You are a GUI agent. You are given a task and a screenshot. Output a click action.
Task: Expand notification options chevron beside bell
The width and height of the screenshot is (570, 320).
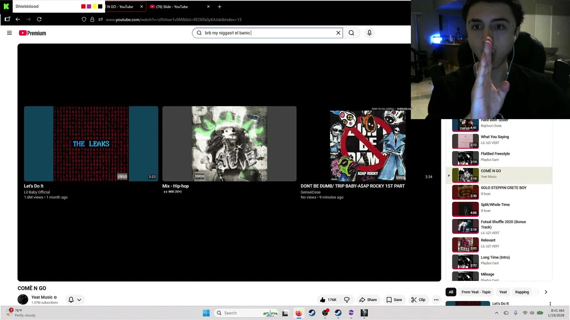pyautogui.click(x=79, y=300)
